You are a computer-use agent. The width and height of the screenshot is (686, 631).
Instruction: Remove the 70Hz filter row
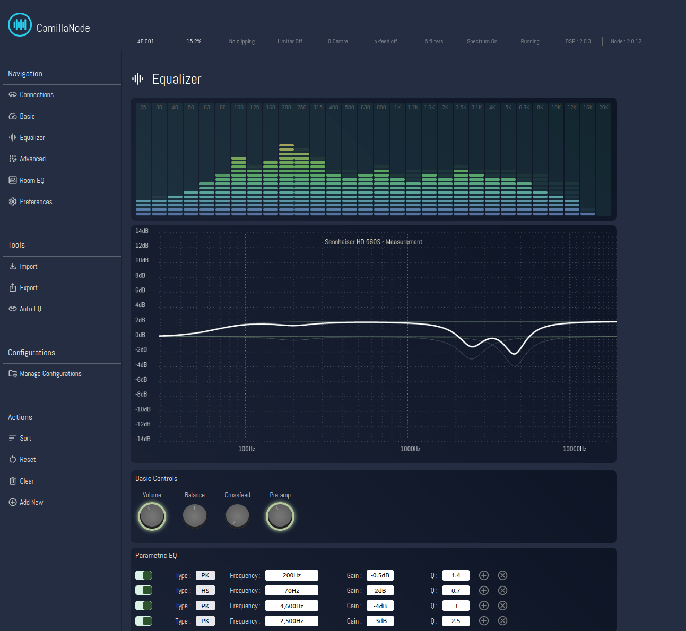pos(503,590)
